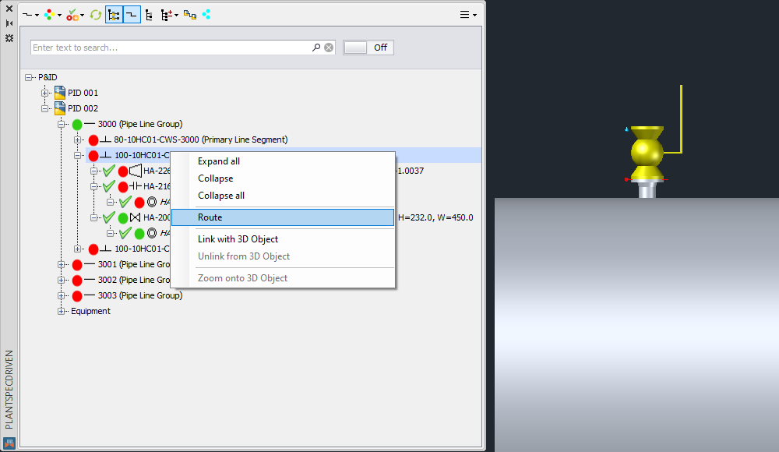Click the palette auto-hide icon
Viewport: 779px width, 452px height.
[x=9, y=23]
